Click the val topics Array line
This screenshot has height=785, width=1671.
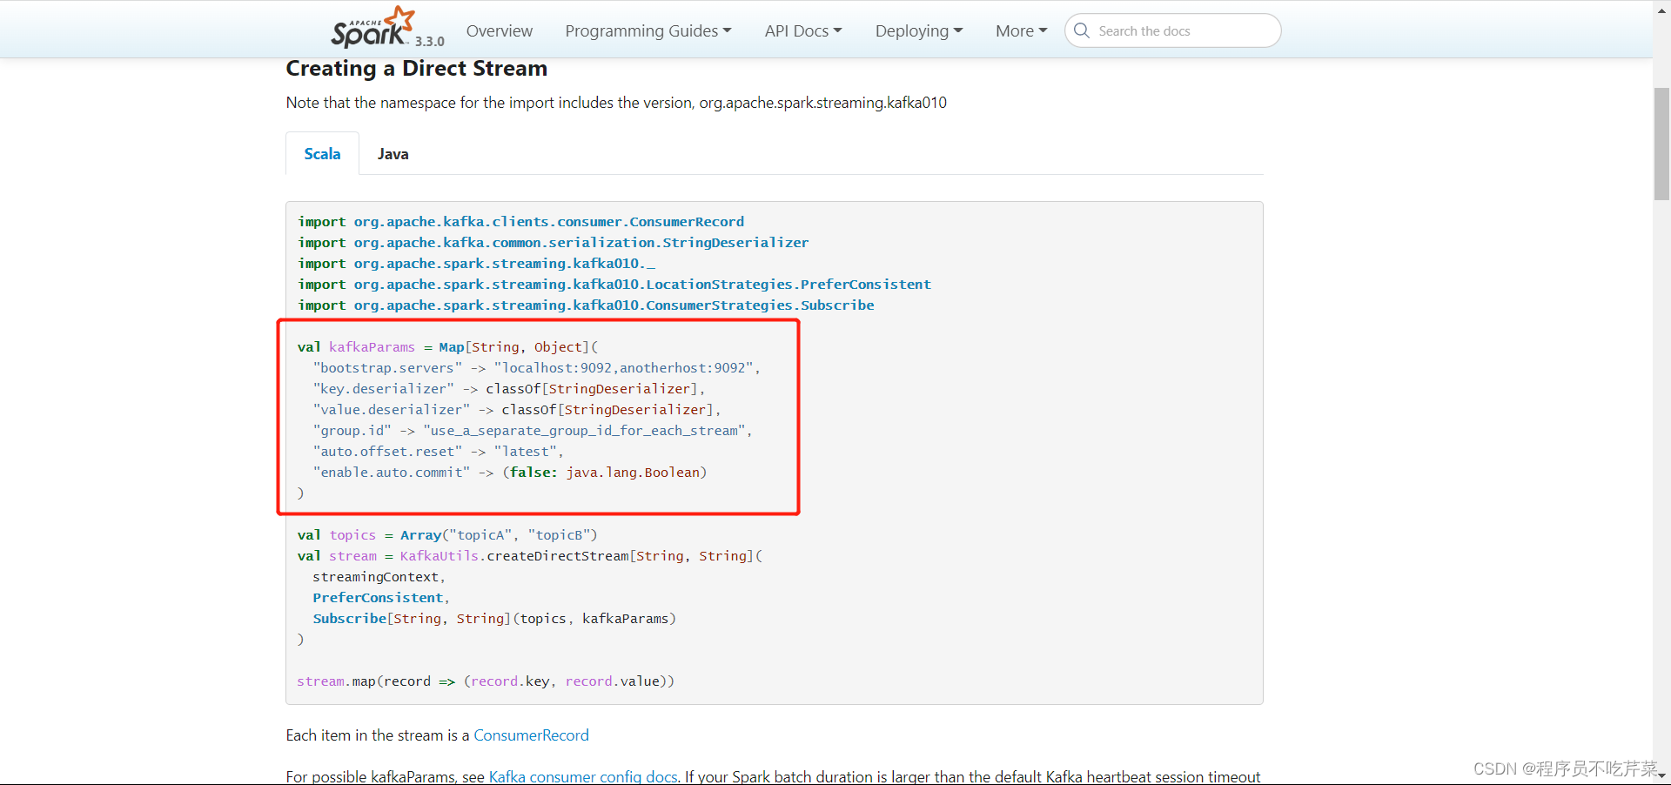[447, 535]
